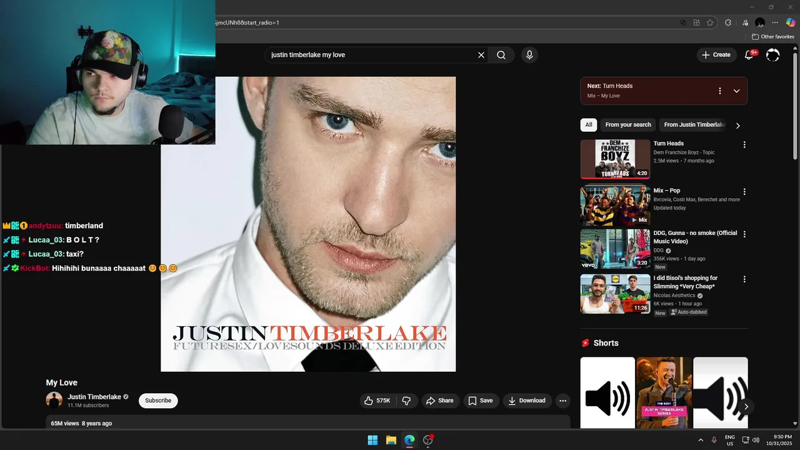Click "Dem Franchize Boyz - Topic" channel name

[684, 152]
